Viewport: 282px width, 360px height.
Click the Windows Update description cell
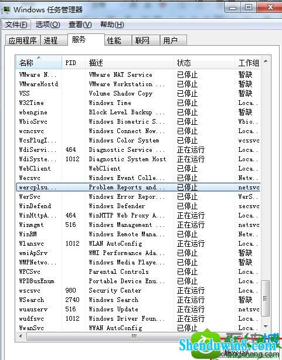click(113, 309)
